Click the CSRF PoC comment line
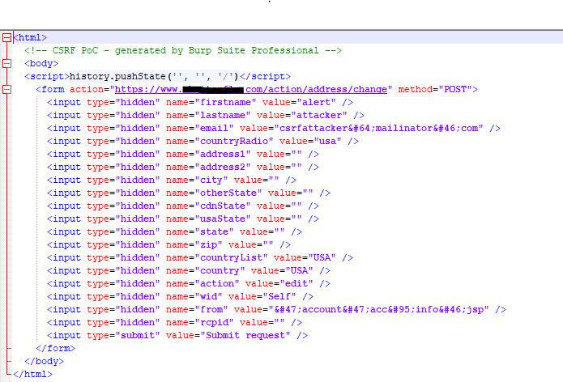The image size is (563, 382). pyautogui.click(x=183, y=50)
